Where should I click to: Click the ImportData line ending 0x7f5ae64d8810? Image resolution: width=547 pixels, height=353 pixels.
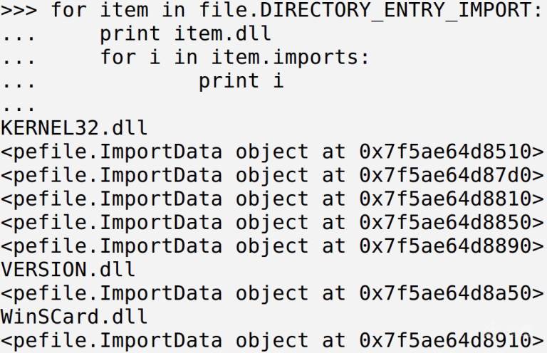pyautogui.click(x=272, y=199)
